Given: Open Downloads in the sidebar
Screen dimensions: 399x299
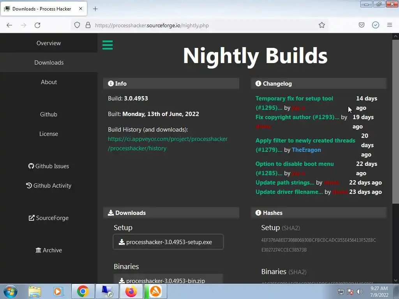Looking at the screenshot, I should (49, 63).
